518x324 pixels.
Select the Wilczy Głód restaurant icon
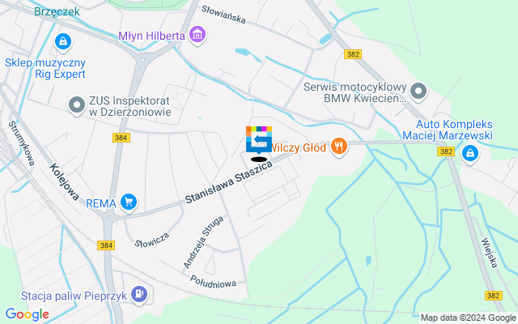[339, 147]
